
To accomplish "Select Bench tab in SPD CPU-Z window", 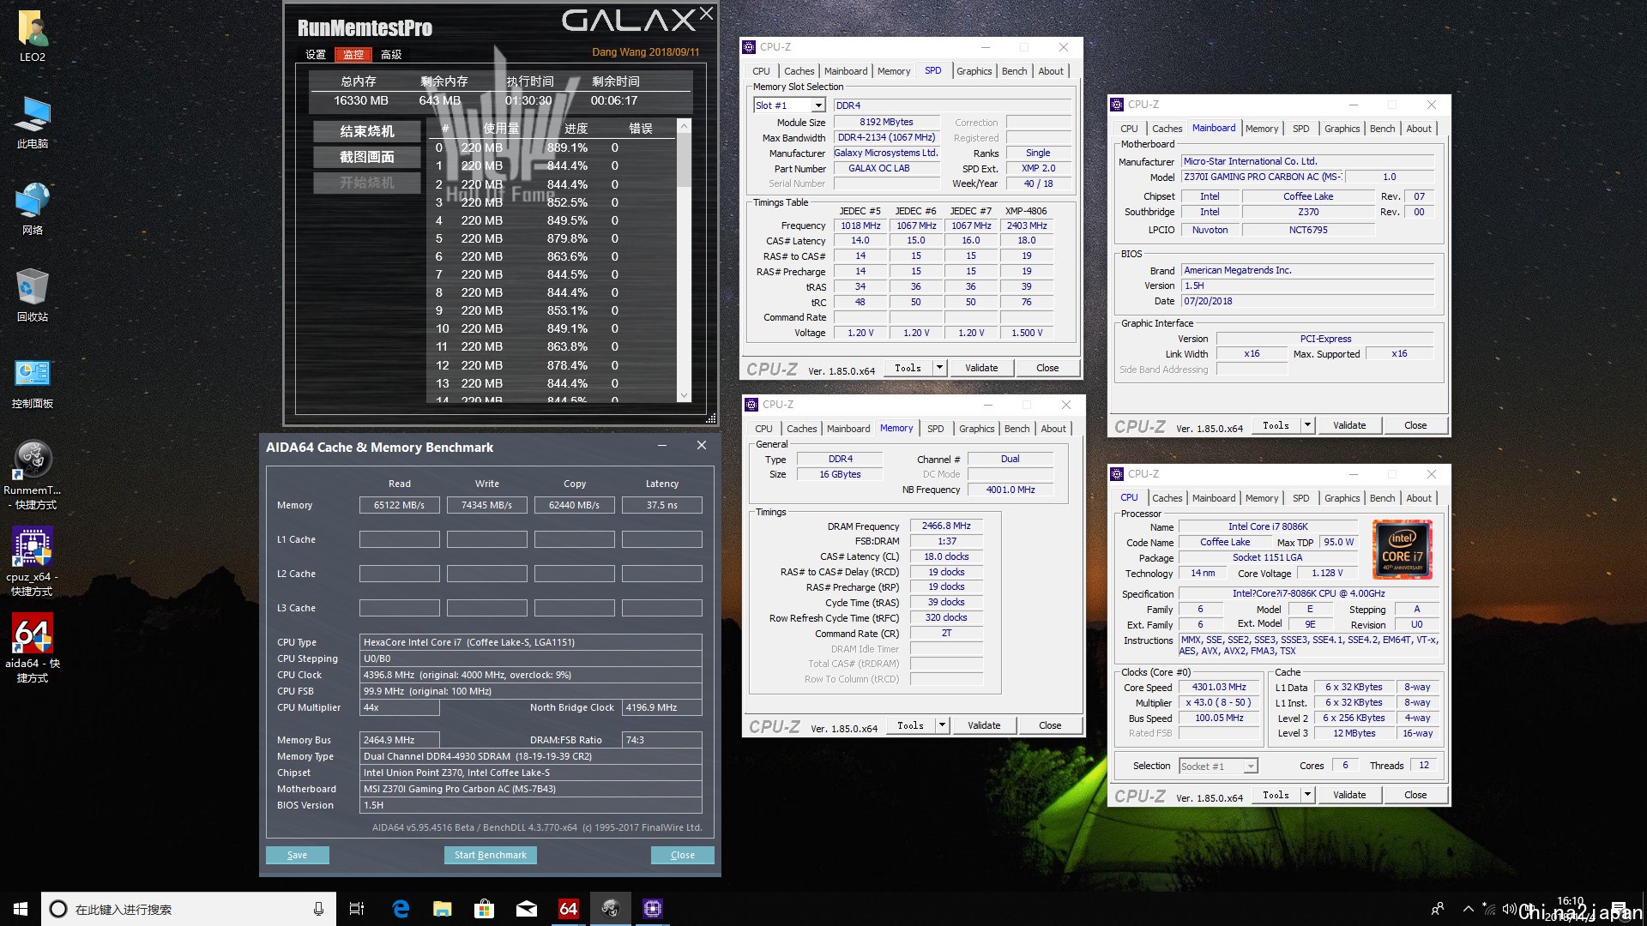I will [1014, 71].
